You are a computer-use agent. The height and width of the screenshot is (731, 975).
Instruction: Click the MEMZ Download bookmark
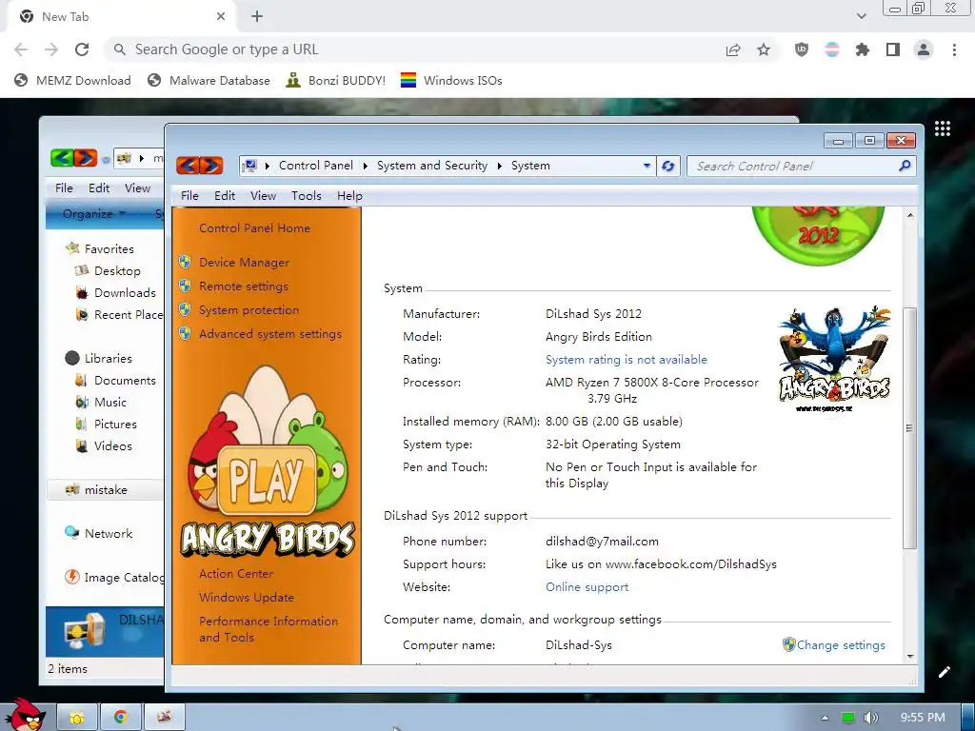coord(72,80)
